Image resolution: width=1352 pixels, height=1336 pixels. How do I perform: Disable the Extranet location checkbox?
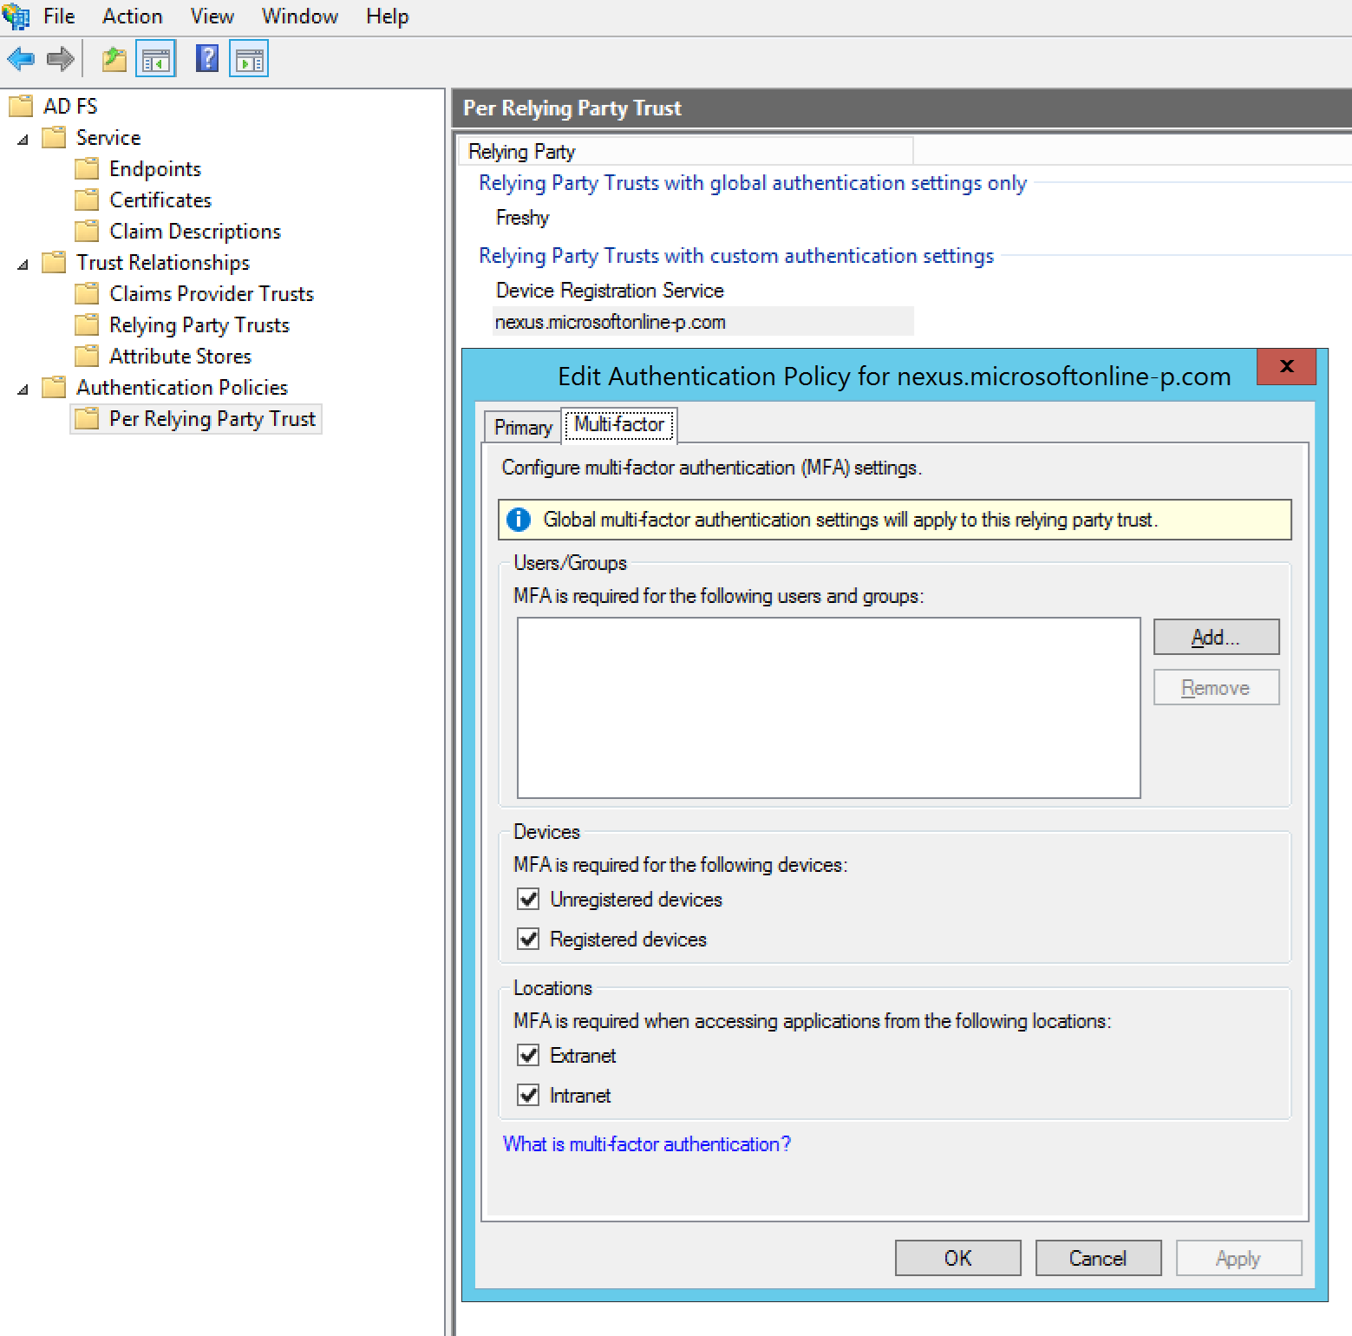528,1055
